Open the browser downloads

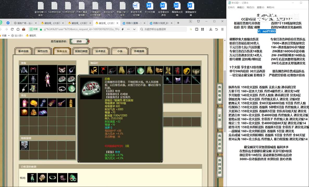pos(211,29)
